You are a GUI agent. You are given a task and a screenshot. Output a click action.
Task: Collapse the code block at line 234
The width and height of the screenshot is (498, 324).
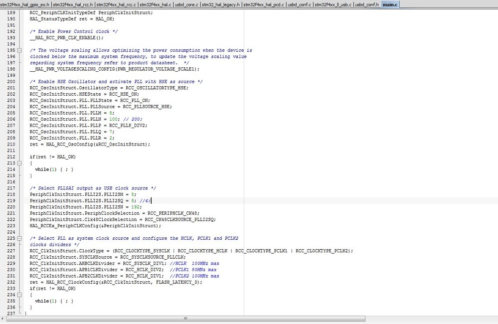click(19, 295)
